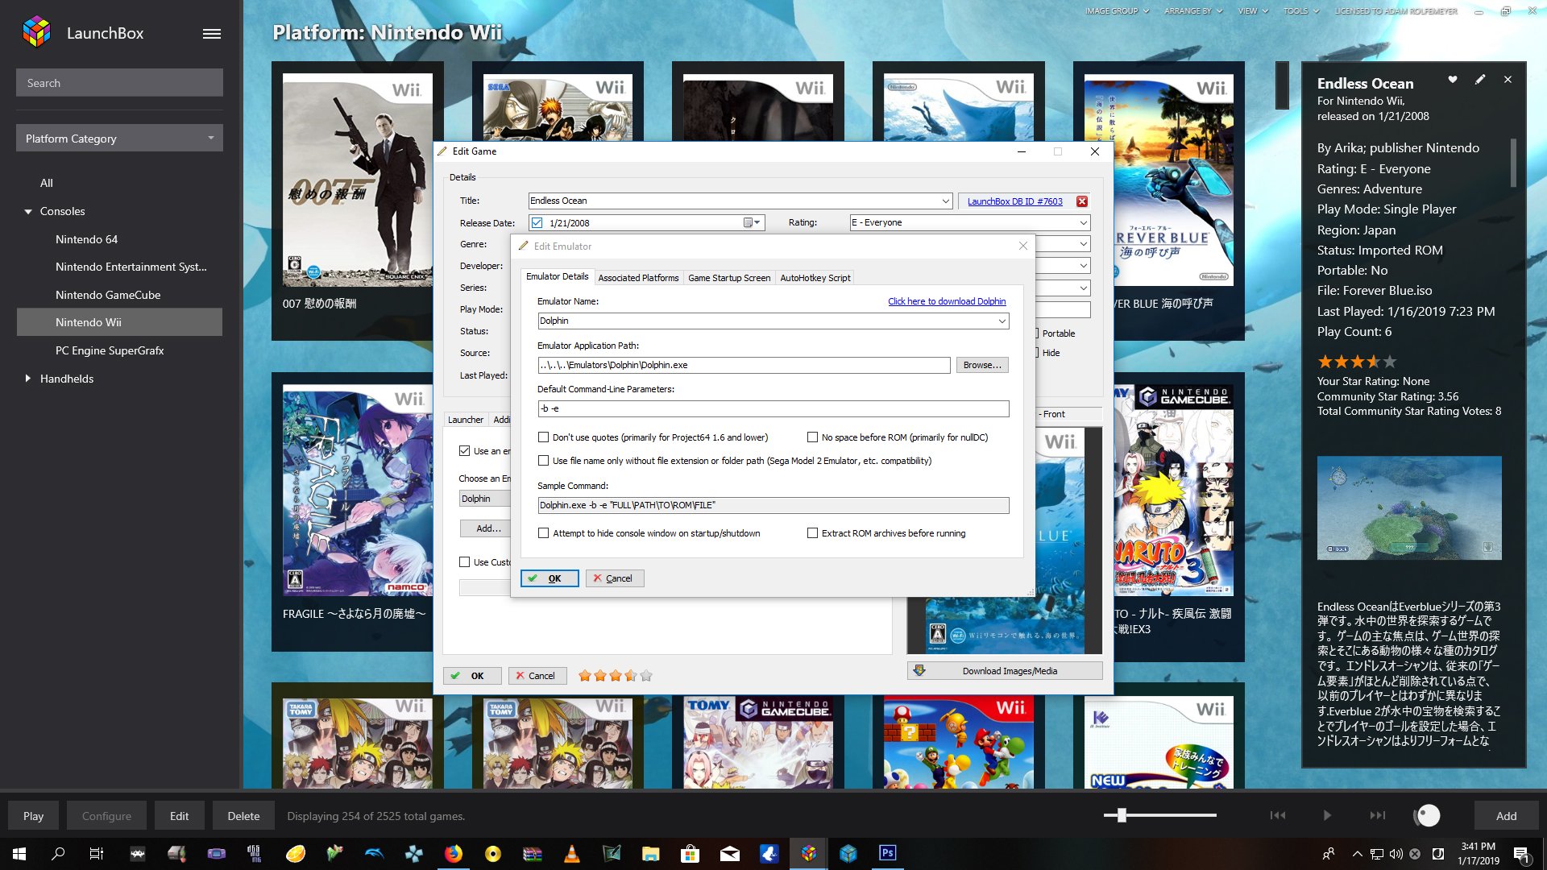1547x870 pixels.
Task: Select the Launcher tab in Edit Game
Action: coord(466,420)
